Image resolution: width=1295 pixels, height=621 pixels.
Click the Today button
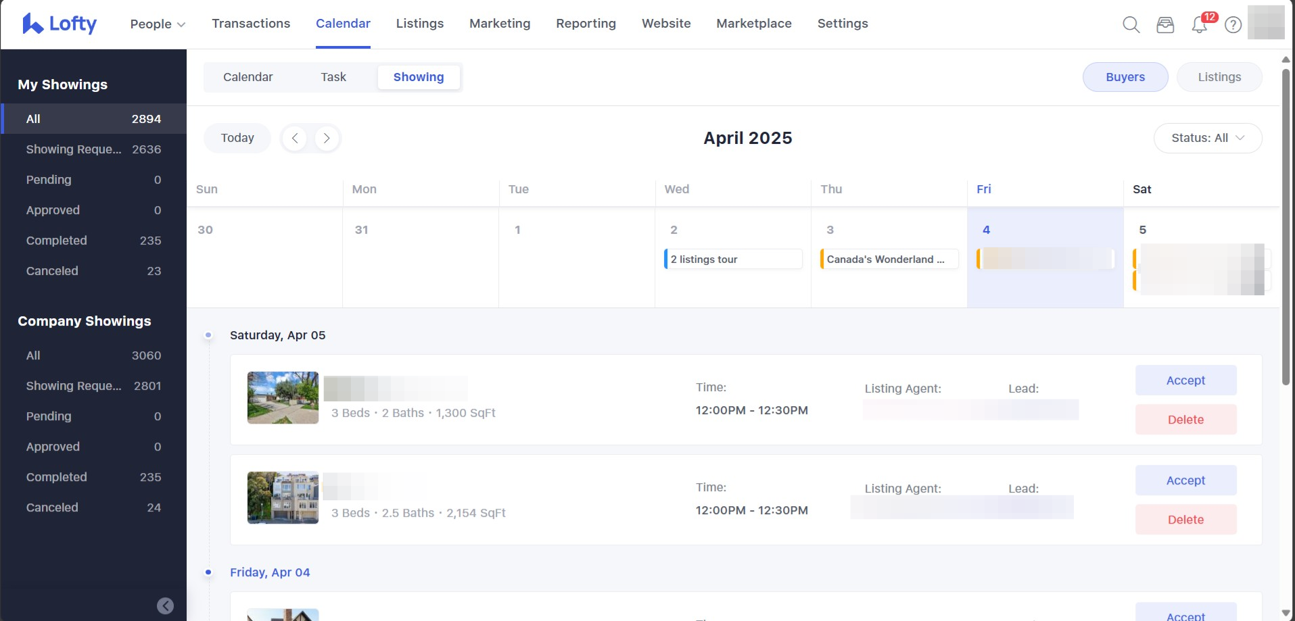[x=237, y=138]
